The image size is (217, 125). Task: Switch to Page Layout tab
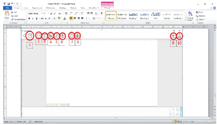point(37,8)
